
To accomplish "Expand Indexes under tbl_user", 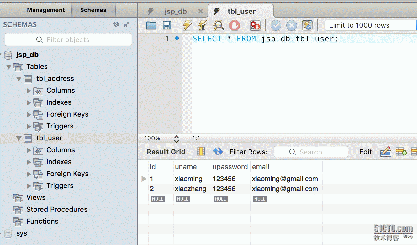I will 29,162.
